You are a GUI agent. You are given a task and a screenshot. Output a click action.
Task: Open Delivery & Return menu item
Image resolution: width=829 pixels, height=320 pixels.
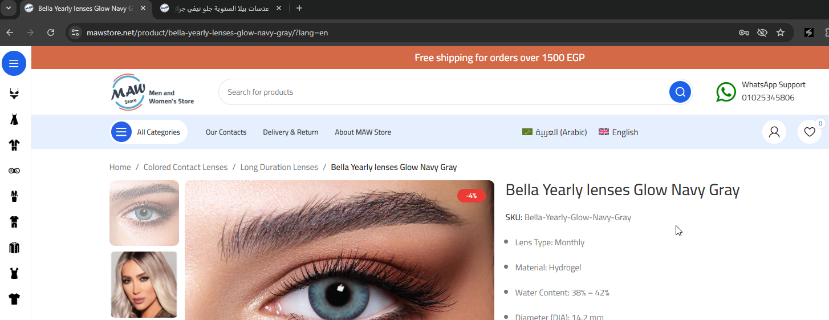(x=291, y=132)
